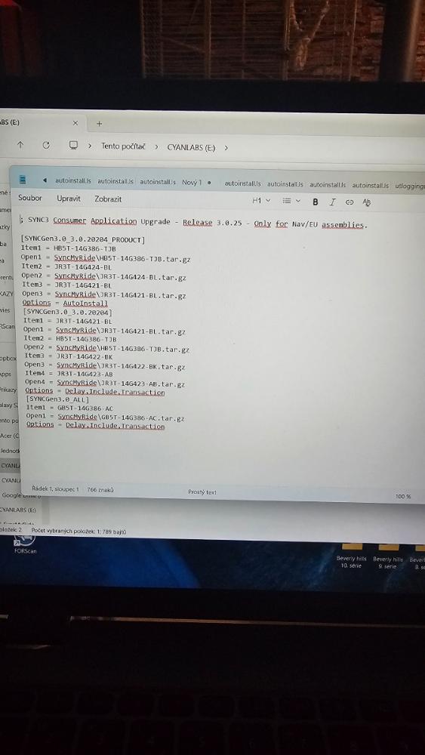The height and width of the screenshot is (755, 425).
Task: Open the Upravit menu
Action: pyautogui.click(x=69, y=199)
